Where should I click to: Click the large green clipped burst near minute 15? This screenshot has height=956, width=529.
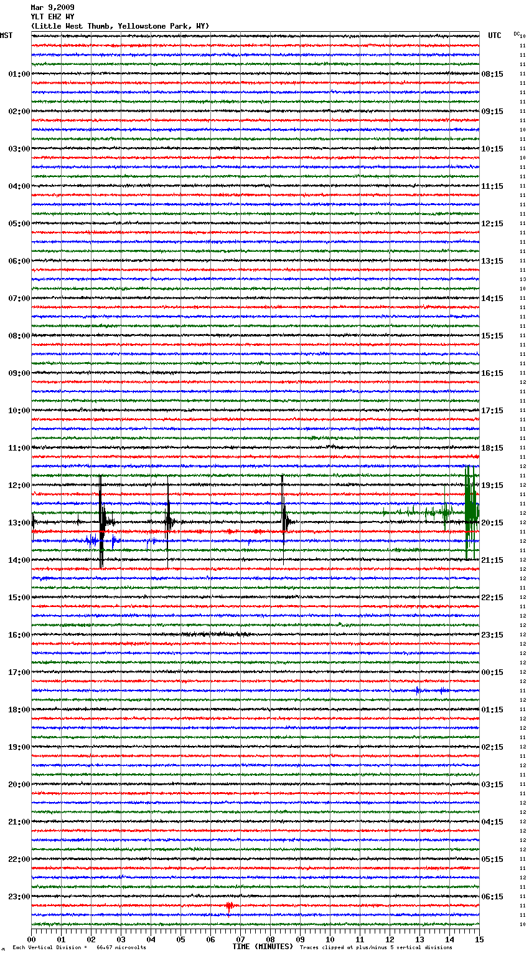pos(471,513)
